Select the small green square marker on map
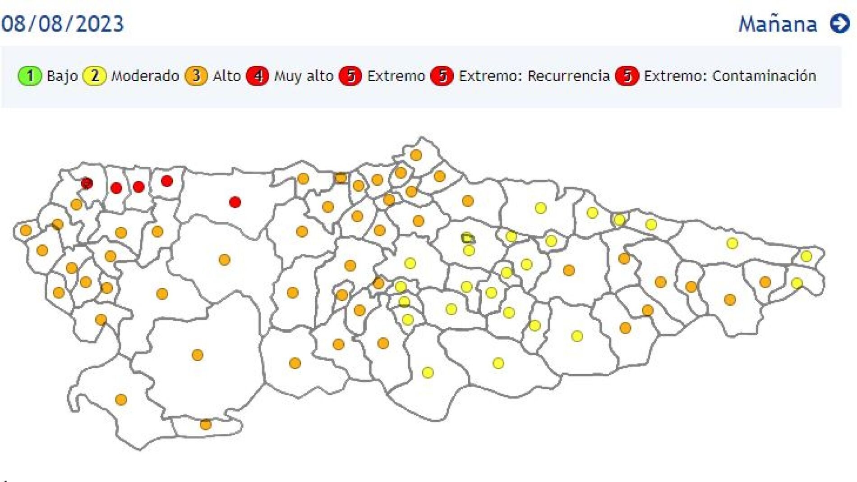The image size is (857, 482). 467,238
